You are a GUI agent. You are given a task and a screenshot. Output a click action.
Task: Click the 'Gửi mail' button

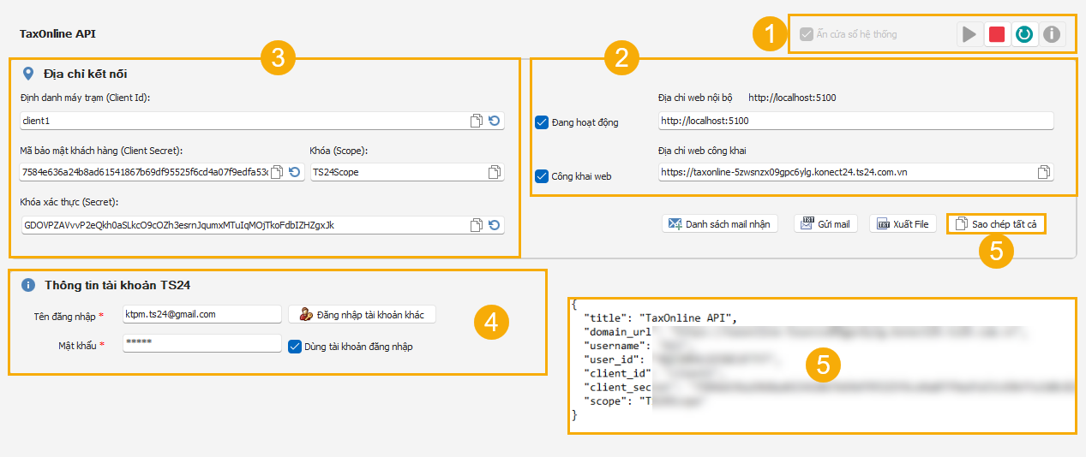tap(825, 223)
